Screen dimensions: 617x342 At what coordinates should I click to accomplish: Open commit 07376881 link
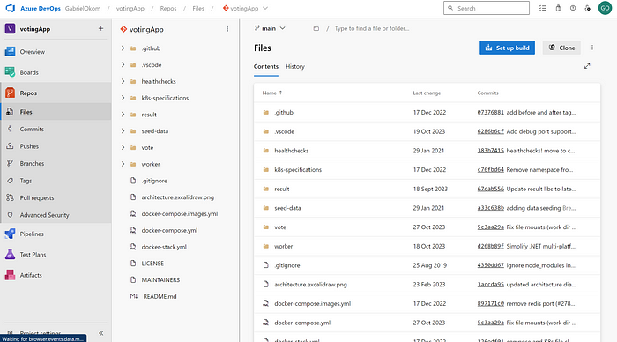490,113
